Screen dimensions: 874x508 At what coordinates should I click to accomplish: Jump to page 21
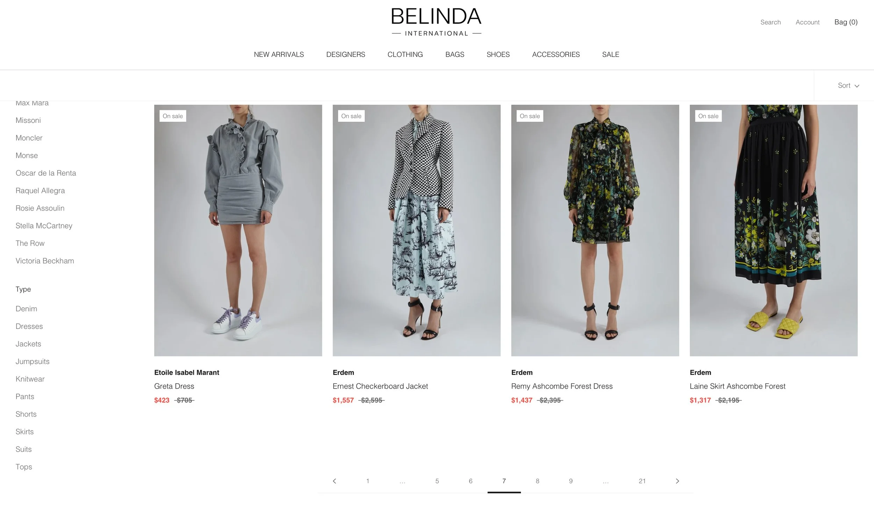click(x=642, y=481)
